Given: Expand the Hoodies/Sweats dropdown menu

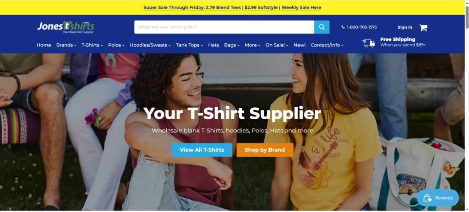Looking at the screenshot, I should (x=150, y=45).
